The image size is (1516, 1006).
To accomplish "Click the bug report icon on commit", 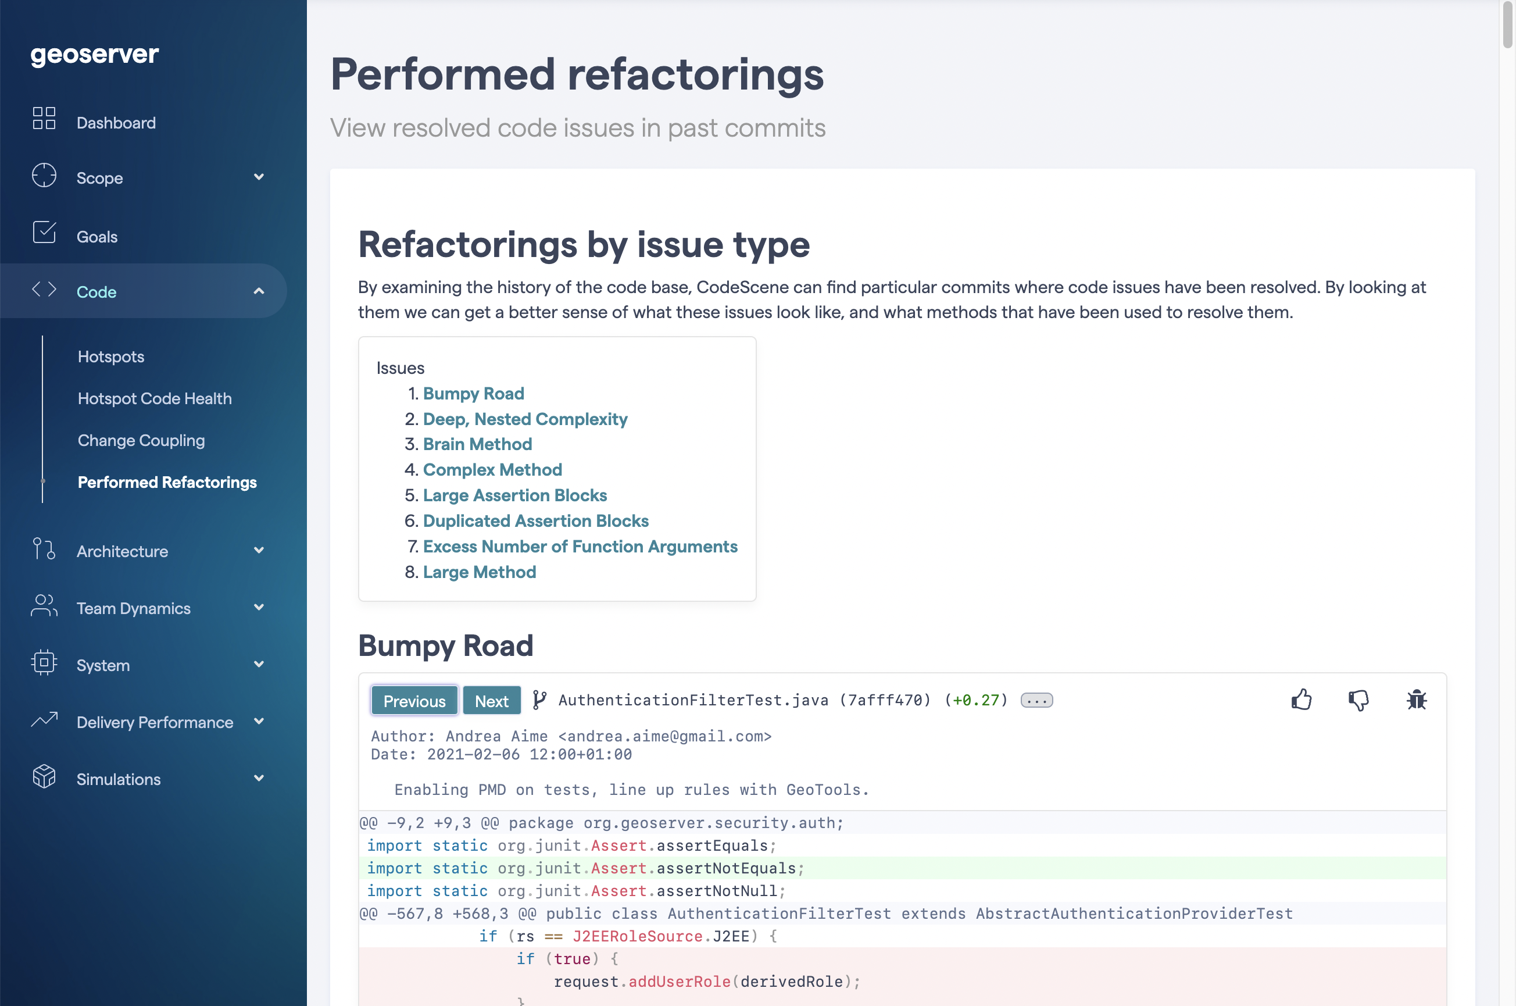I will pos(1415,700).
